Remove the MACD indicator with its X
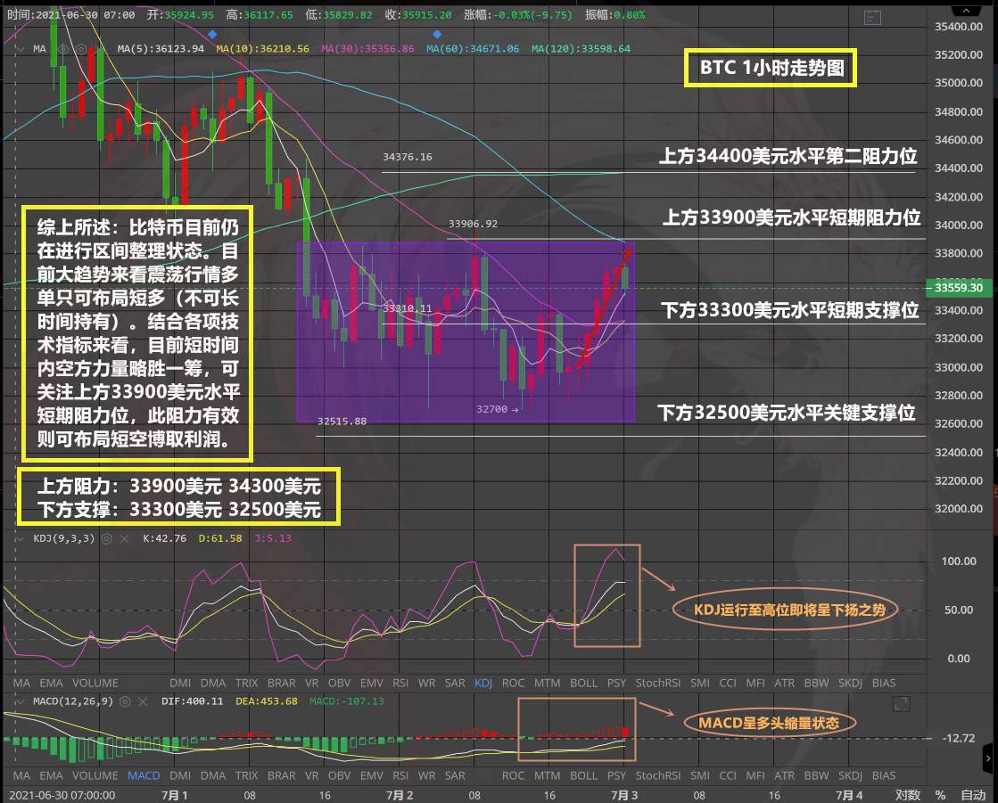The height and width of the screenshot is (803, 998). 143,701
